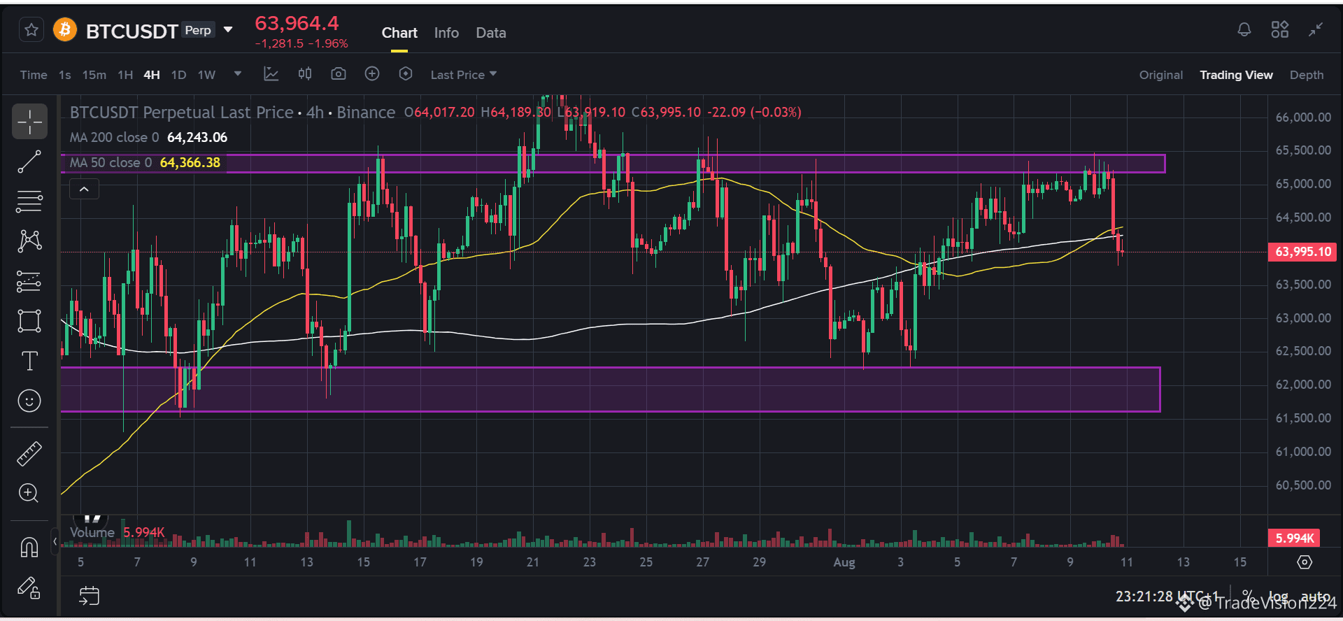Collapse the indicator legend chevron
The width and height of the screenshot is (1343, 621).
[x=84, y=189]
